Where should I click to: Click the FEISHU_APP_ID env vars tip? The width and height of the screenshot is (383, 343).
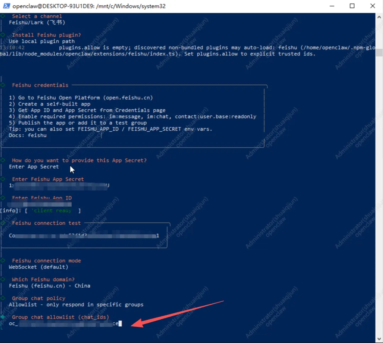coord(111,129)
